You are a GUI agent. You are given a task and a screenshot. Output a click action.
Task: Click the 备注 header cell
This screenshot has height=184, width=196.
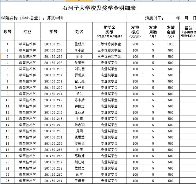[188, 31]
